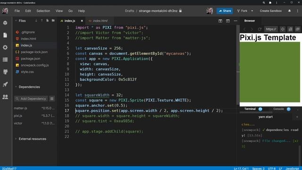Open the Selection menu
The height and width of the screenshot is (170, 302).
pos(43,11)
